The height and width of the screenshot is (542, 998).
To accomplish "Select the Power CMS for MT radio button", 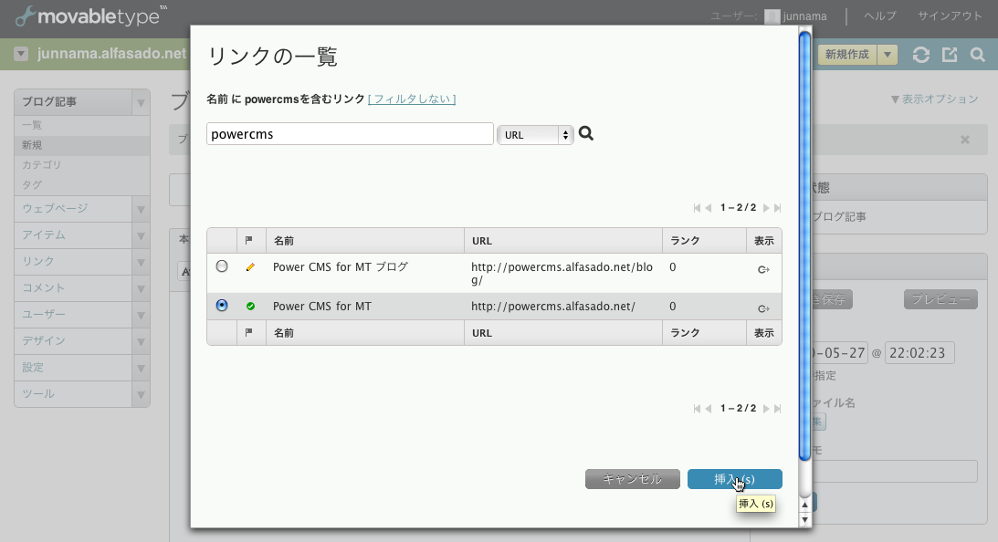I will (x=222, y=306).
